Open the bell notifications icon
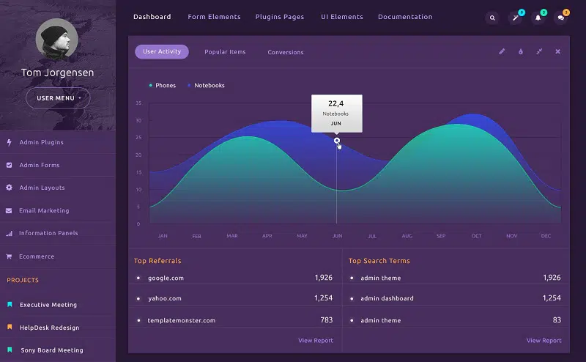 (x=538, y=18)
